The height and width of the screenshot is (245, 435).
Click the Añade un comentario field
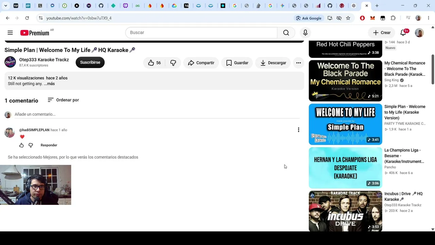(x=157, y=114)
